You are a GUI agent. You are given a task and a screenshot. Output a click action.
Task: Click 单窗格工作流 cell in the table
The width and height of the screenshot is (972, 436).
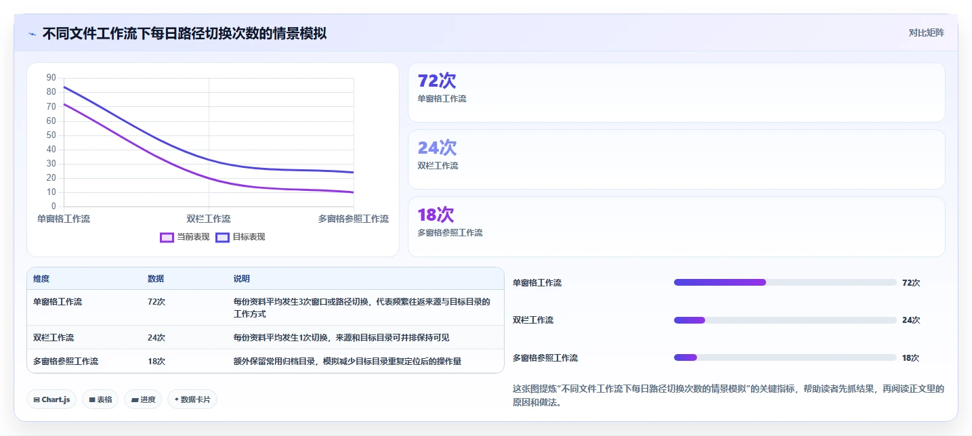[58, 302]
